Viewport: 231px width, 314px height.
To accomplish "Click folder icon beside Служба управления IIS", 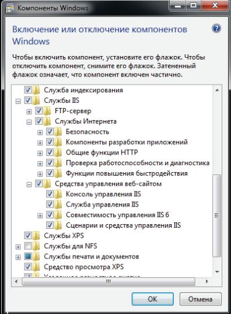I will pos(58,204).
